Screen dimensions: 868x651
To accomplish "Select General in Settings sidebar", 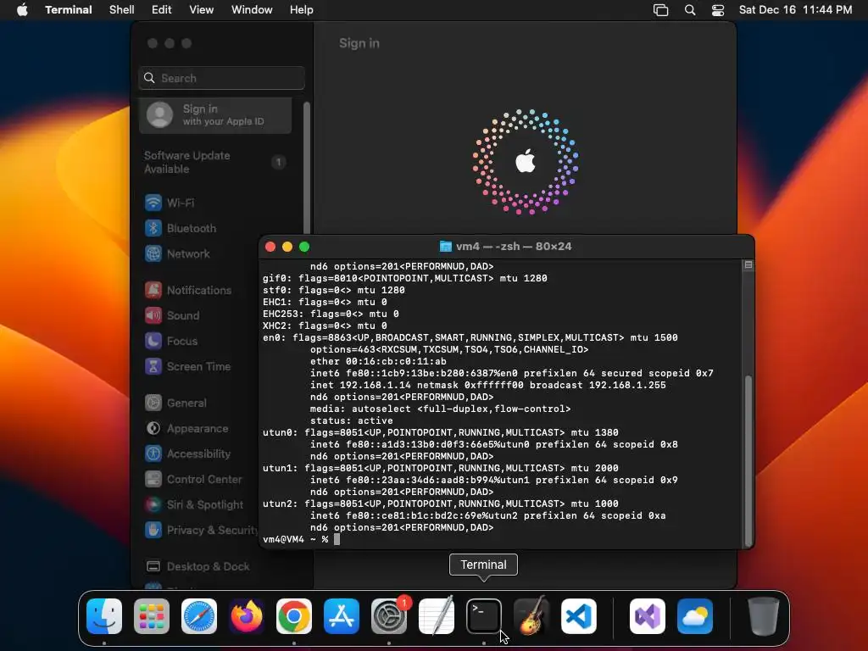I will pyautogui.click(x=199, y=403).
